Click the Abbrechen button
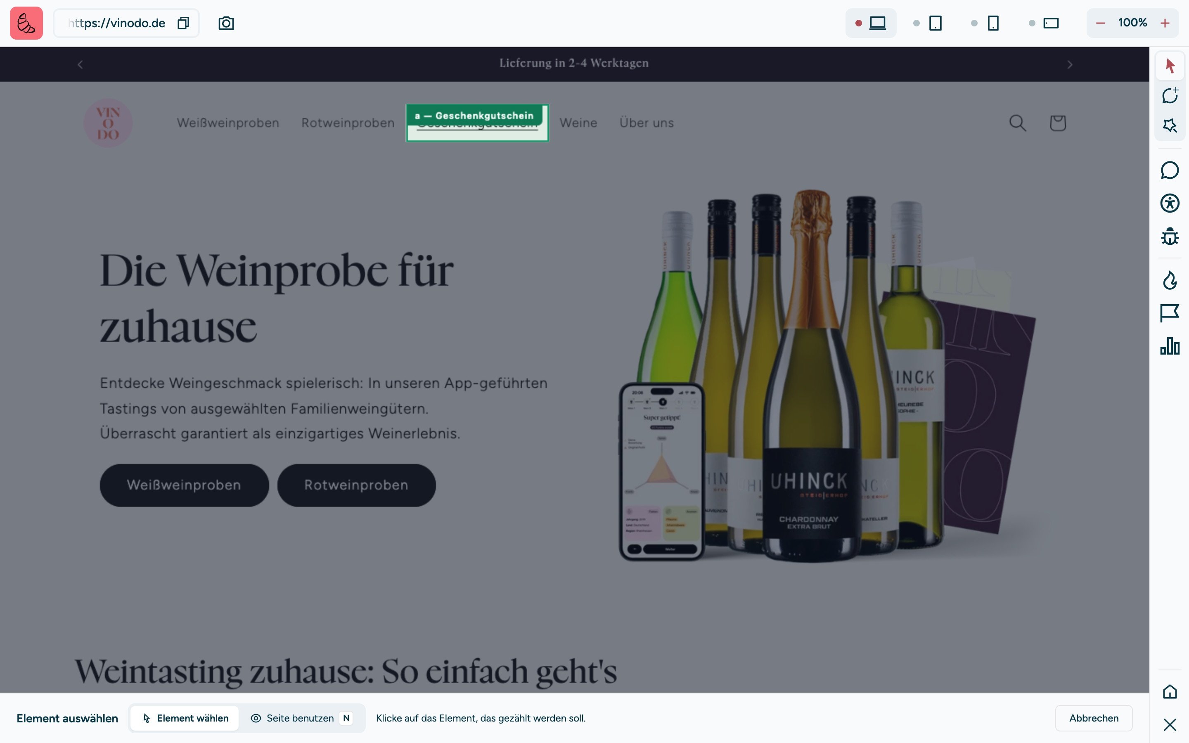 pos(1094,718)
